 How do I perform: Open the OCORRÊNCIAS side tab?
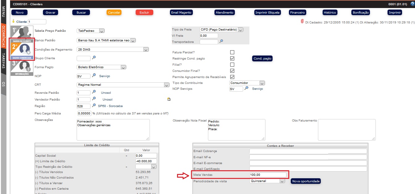pyautogui.click(x=3, y=36)
